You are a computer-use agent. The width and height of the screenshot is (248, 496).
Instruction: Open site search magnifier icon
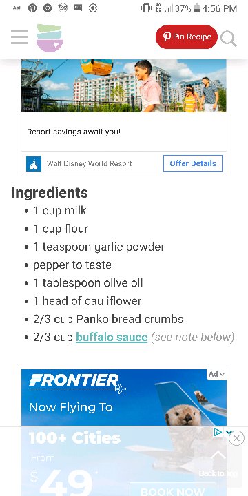(x=229, y=38)
